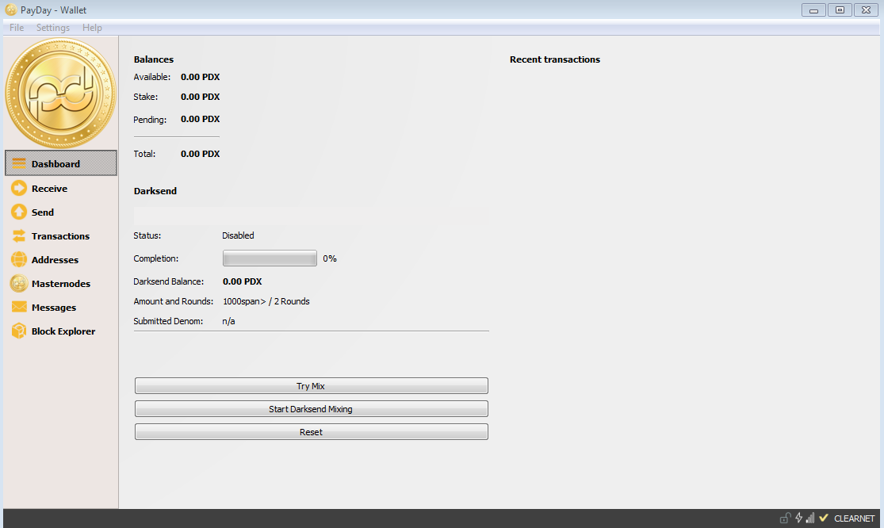Hit the Reset button
884x528 pixels.
pyautogui.click(x=312, y=432)
